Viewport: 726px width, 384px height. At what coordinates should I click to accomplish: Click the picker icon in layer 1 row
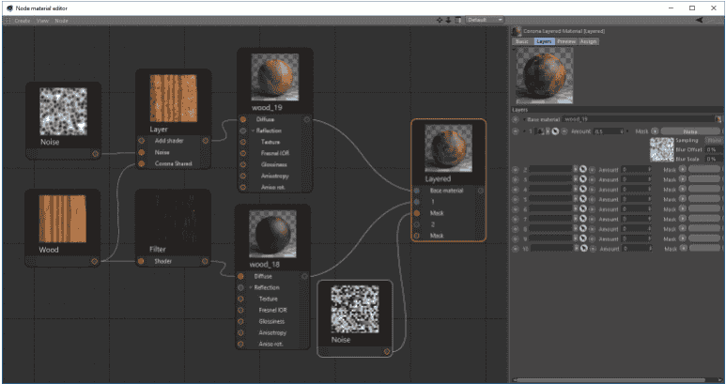[555, 131]
